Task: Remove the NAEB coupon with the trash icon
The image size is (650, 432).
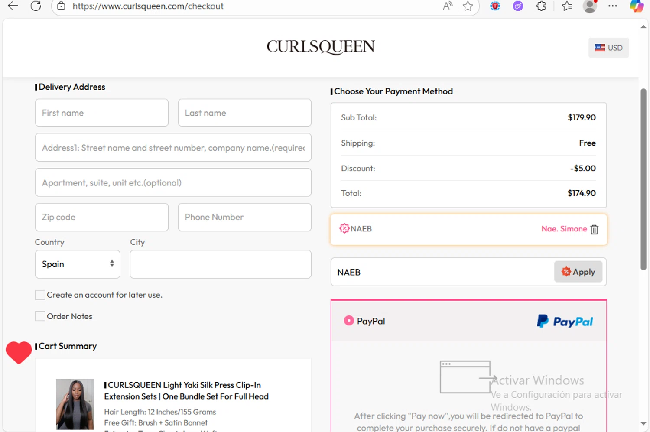Action: (x=594, y=229)
